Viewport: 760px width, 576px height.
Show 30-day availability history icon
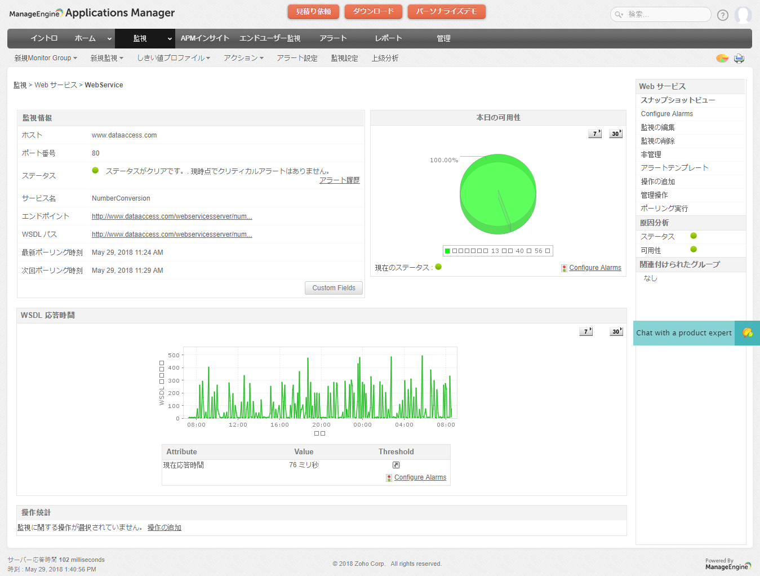point(616,134)
